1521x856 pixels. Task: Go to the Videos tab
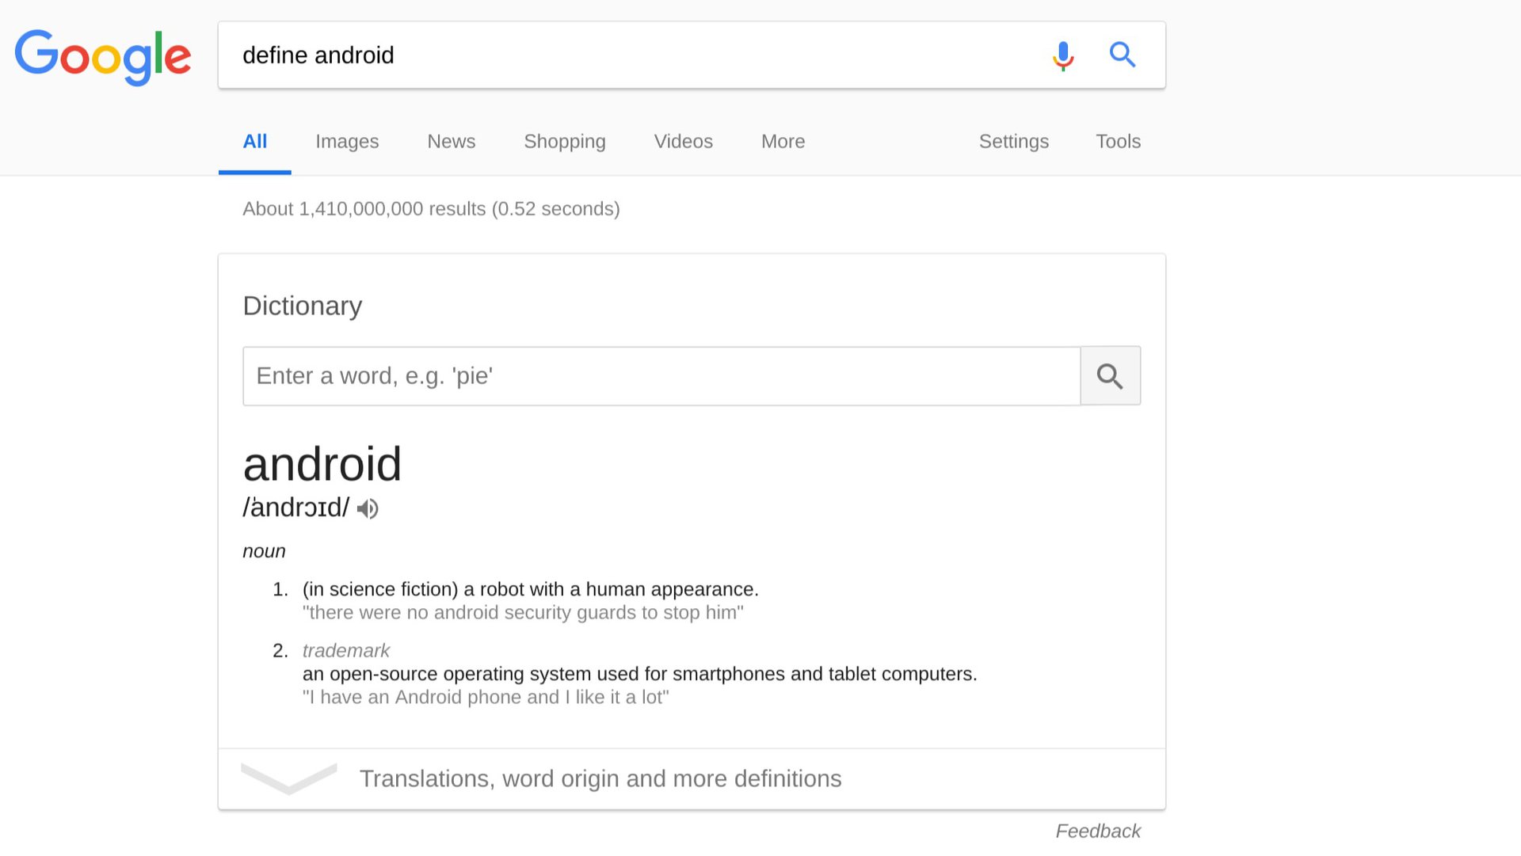pyautogui.click(x=683, y=141)
